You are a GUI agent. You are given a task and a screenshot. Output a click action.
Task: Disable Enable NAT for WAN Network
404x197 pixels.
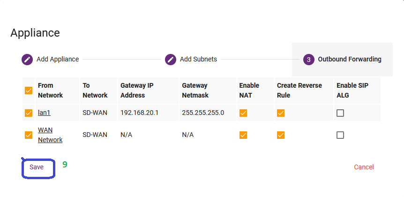(243, 135)
